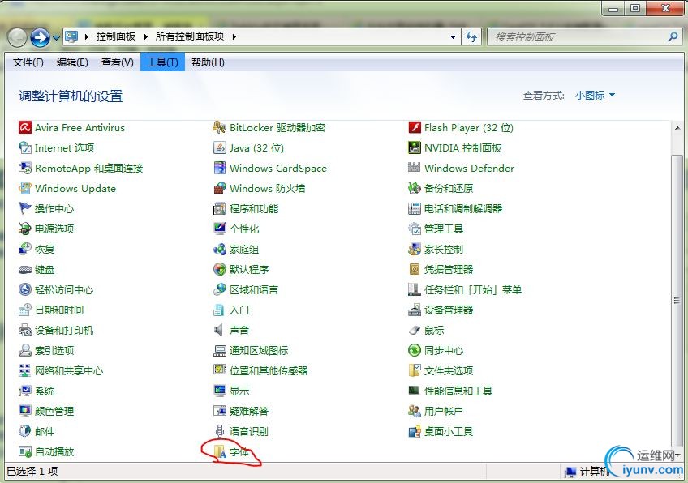Click the 家庭组 icon
Image resolution: width=688 pixels, height=483 pixels.
219,250
